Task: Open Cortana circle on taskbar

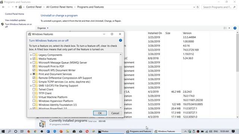Action: (x=16, y=131)
